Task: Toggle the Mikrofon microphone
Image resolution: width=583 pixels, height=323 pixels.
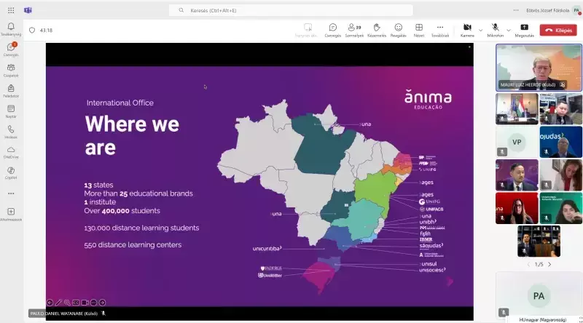Action: coord(496,31)
